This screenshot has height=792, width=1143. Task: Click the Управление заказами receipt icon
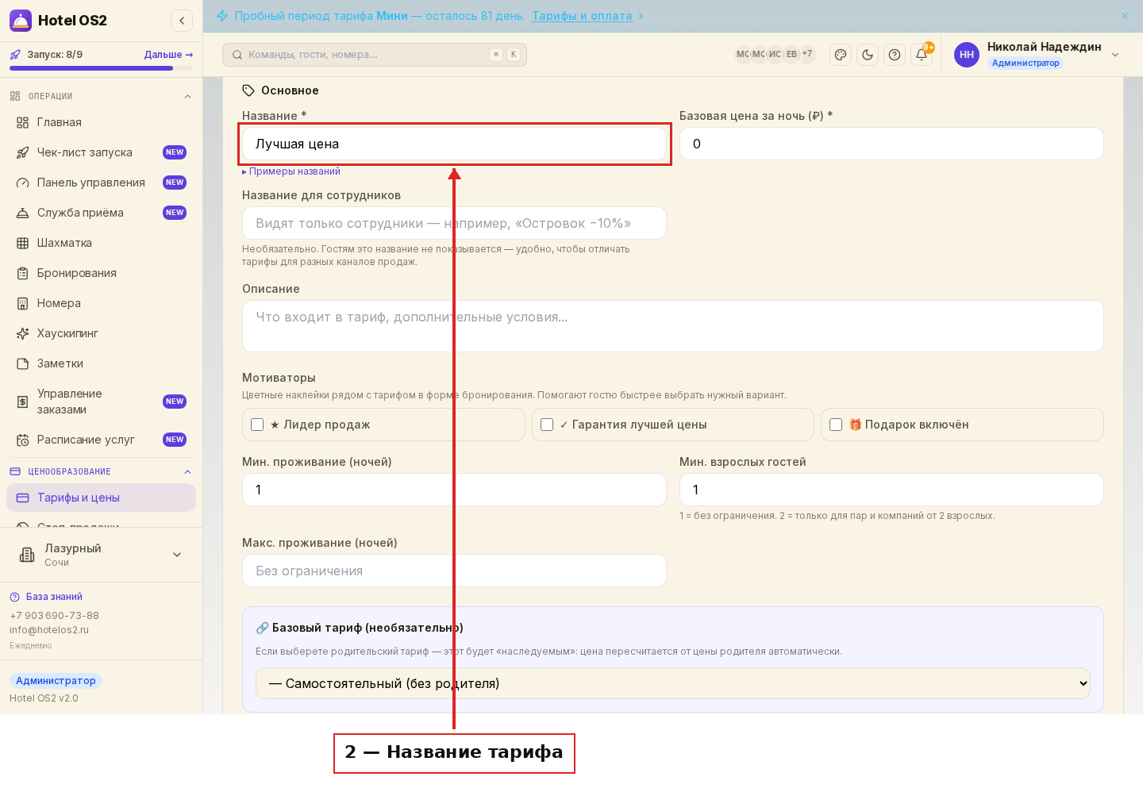tap(22, 402)
